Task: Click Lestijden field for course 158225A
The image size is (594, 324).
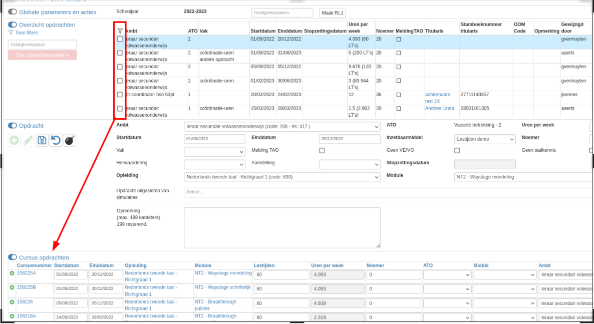Action: pyautogui.click(x=281, y=275)
